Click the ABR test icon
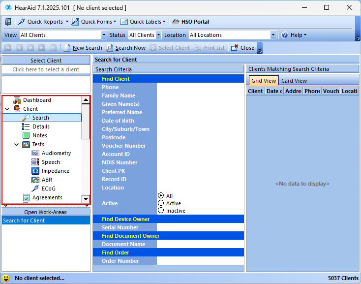Screen dimensions: 361x284 tap(35, 180)
